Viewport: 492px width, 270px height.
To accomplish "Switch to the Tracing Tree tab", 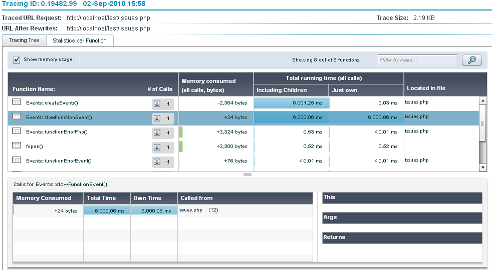I will (24, 40).
